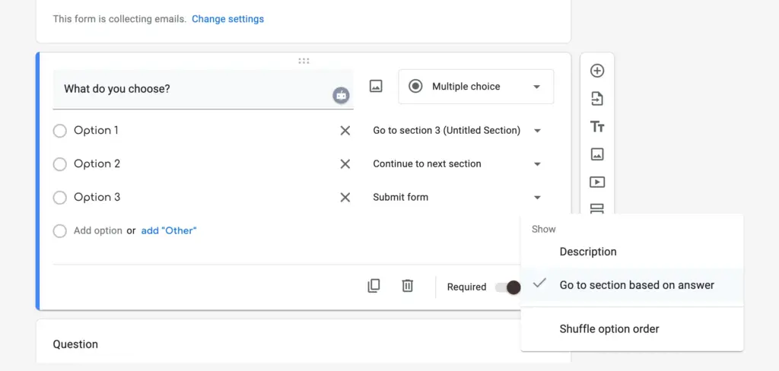Duplicate the question with copy icon
The height and width of the screenshot is (371, 779).
click(x=374, y=286)
